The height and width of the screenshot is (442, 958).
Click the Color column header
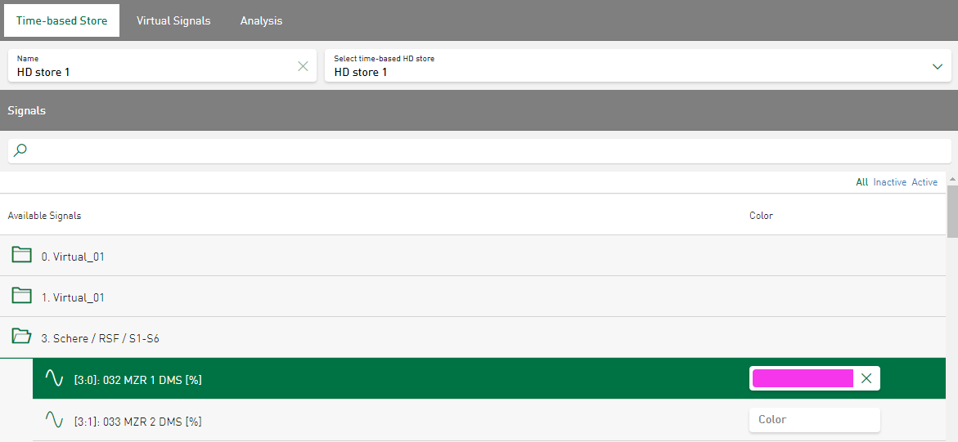(x=762, y=216)
